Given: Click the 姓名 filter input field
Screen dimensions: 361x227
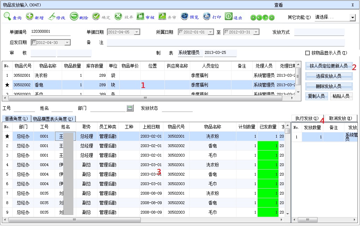Looking at the screenshot, I should click(x=62, y=108).
